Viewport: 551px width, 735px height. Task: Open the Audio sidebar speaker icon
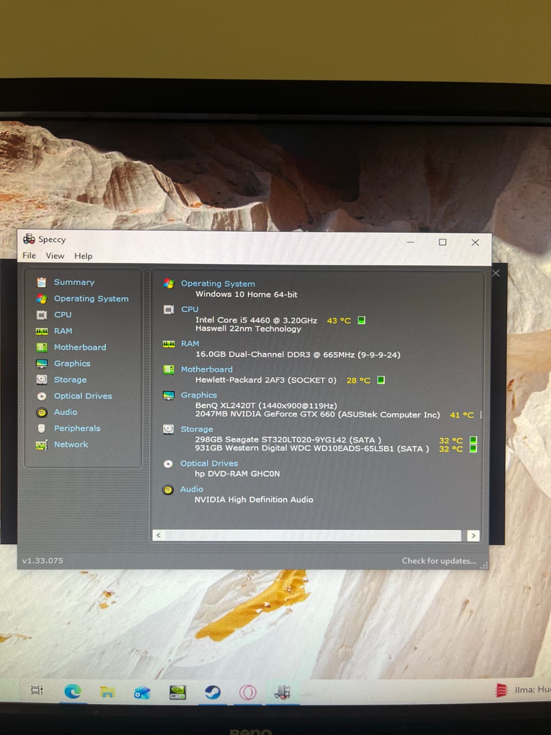[41, 412]
